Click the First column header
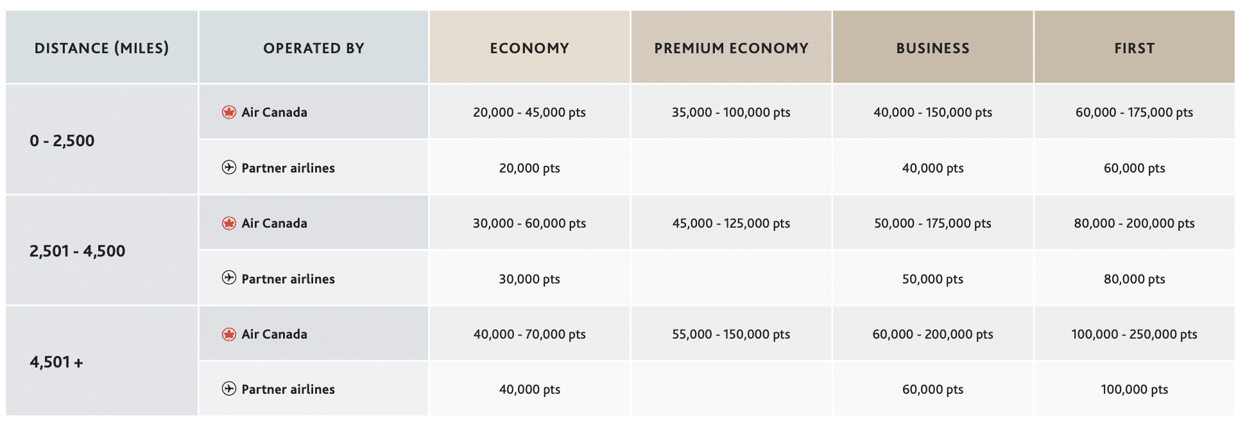This screenshot has height=422, width=1245. [1134, 48]
